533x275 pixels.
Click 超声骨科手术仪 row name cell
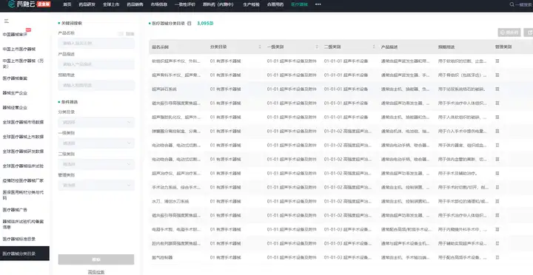[x=176, y=75]
